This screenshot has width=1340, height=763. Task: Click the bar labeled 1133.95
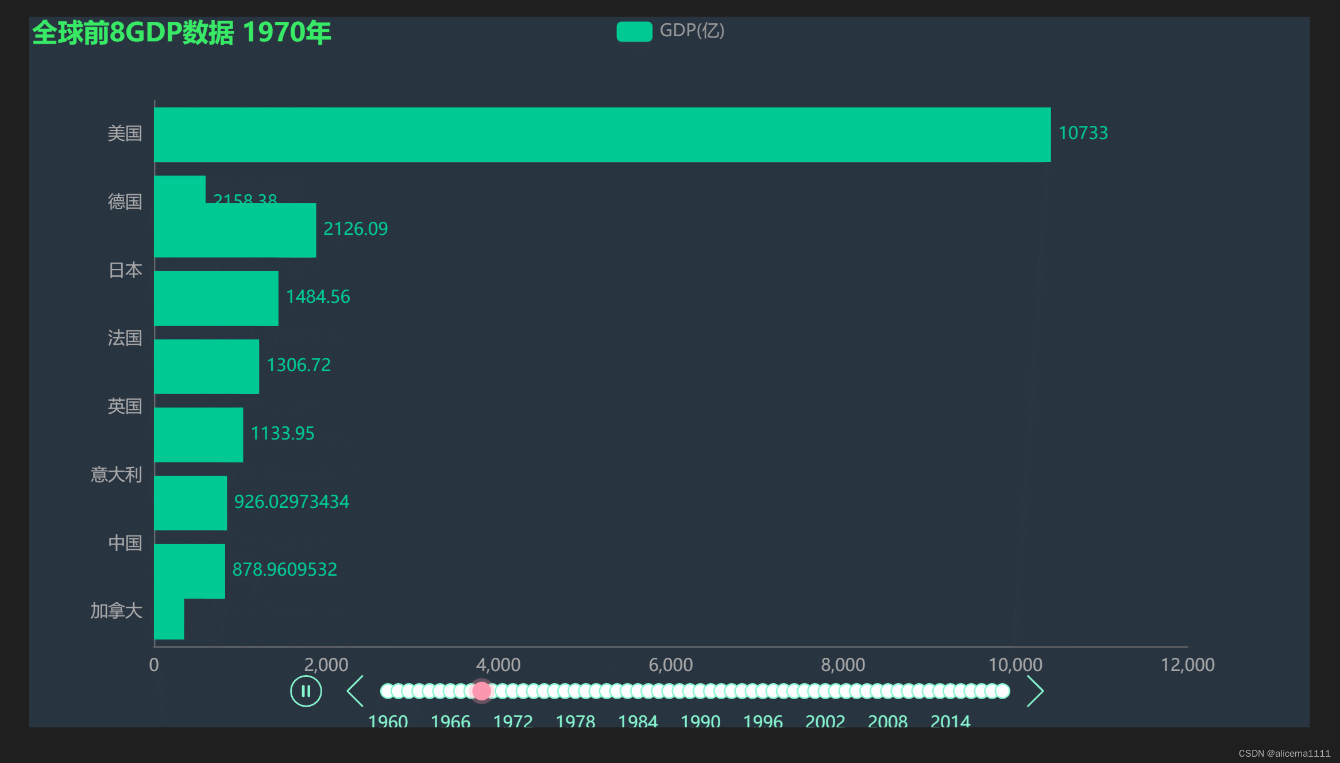[x=198, y=434]
